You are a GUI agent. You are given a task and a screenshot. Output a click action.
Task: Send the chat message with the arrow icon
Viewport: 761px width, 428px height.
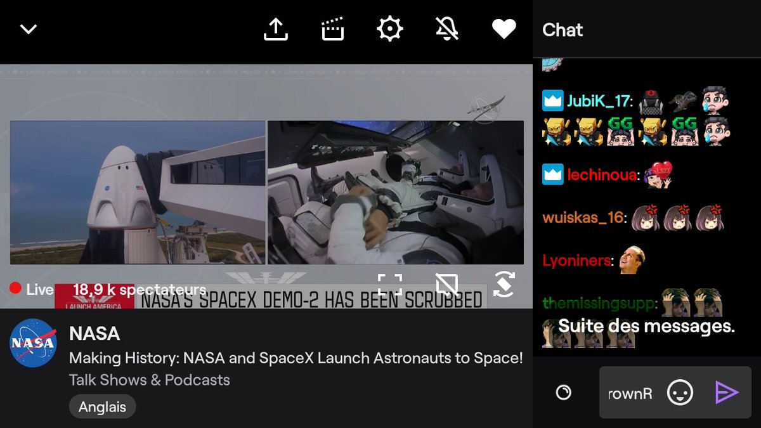[x=726, y=393]
